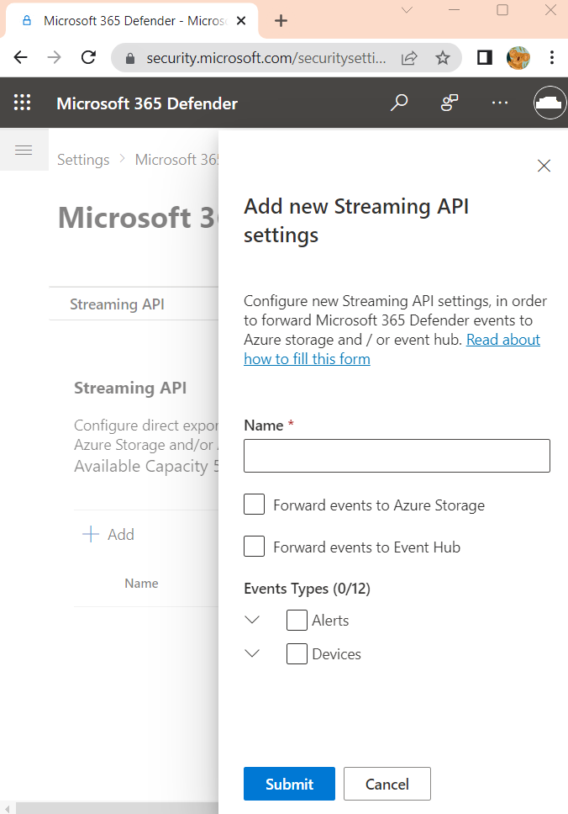Screen dimensions: 568x814
Task: Click Microsoft 365 breadcrumb item
Action: tap(176, 160)
